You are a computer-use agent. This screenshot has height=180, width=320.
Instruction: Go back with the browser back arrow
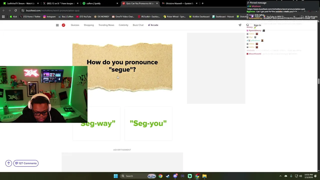[3, 10]
